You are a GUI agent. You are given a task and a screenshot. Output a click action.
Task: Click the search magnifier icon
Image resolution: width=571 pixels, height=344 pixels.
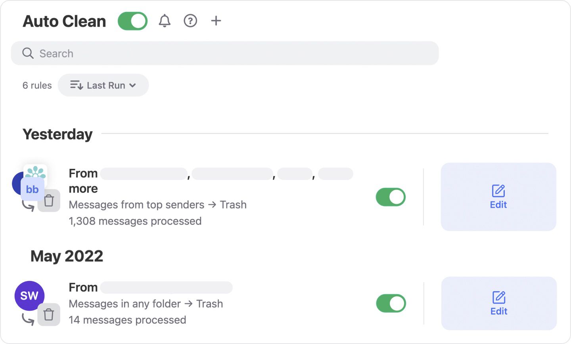pos(27,53)
